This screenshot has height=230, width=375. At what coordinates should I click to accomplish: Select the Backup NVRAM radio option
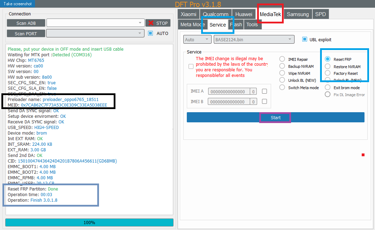(x=282, y=66)
